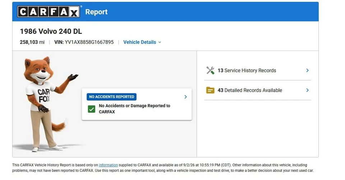Open 13 Service History Records
This screenshot has width=345, height=180.
(257, 71)
